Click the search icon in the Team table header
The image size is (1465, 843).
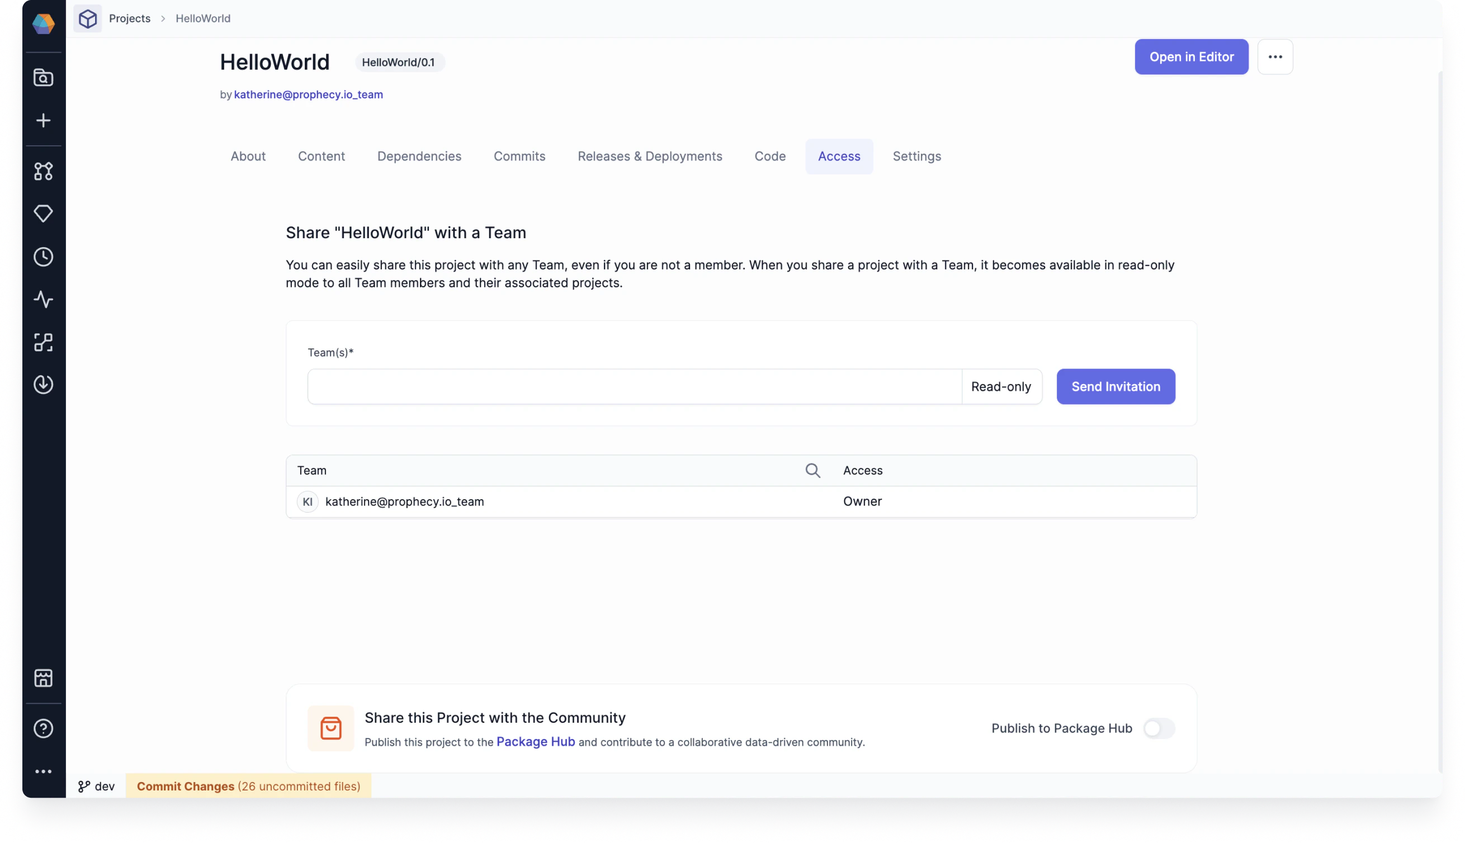pos(813,470)
